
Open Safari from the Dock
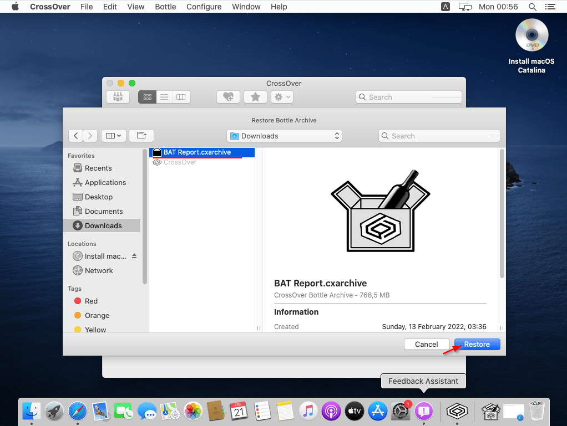(77, 411)
